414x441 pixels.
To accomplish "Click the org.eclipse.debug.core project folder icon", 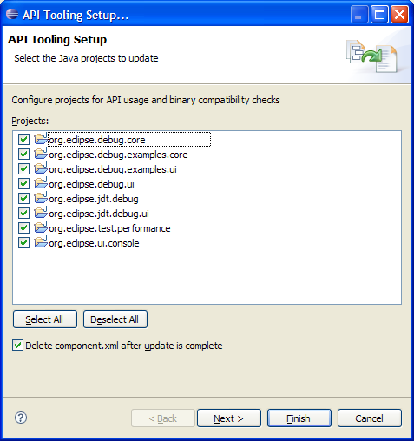I will (41, 139).
